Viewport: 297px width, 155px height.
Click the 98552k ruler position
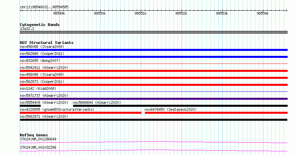pyautogui.click(x=181, y=13)
